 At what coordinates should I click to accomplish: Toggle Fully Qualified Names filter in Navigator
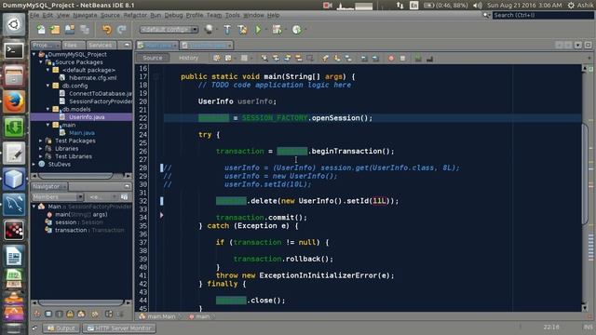pyautogui.click(x=95, y=314)
